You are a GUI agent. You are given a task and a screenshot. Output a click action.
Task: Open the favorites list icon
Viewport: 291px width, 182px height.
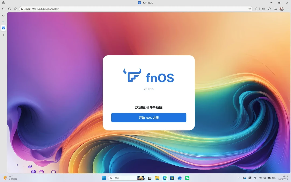tap(263, 9)
